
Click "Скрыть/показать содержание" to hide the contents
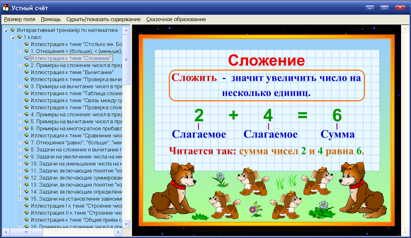point(103,19)
